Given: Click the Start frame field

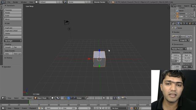Looking at the screenshot, I should pyautogui.click(x=53, y=108).
